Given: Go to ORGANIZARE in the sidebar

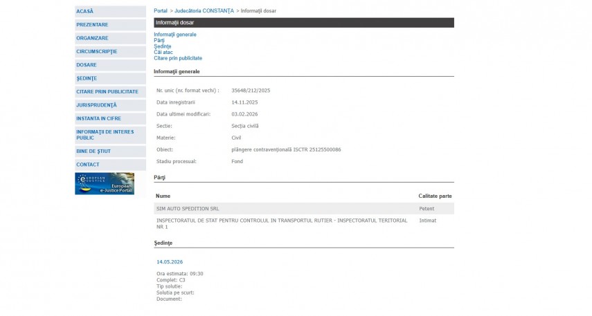Looking at the screenshot, I should [x=92, y=38].
